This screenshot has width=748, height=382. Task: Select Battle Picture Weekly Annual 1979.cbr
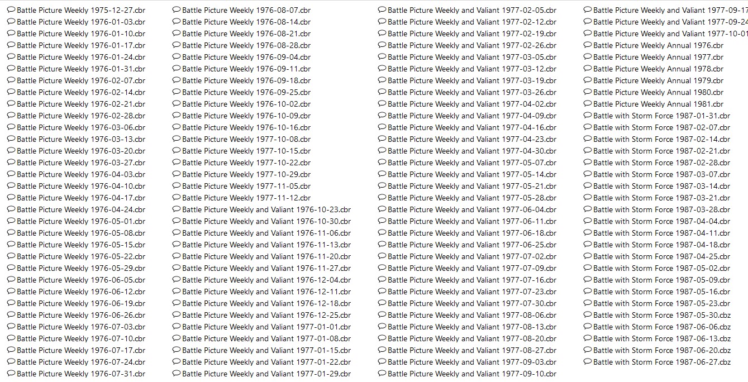658,80
